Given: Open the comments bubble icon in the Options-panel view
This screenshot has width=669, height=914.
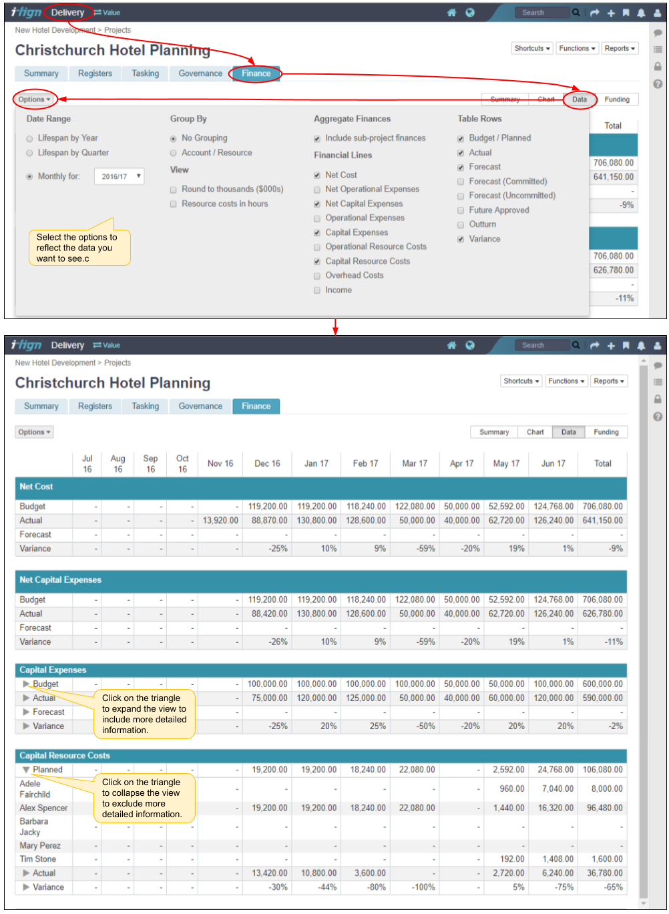Looking at the screenshot, I should [x=658, y=32].
